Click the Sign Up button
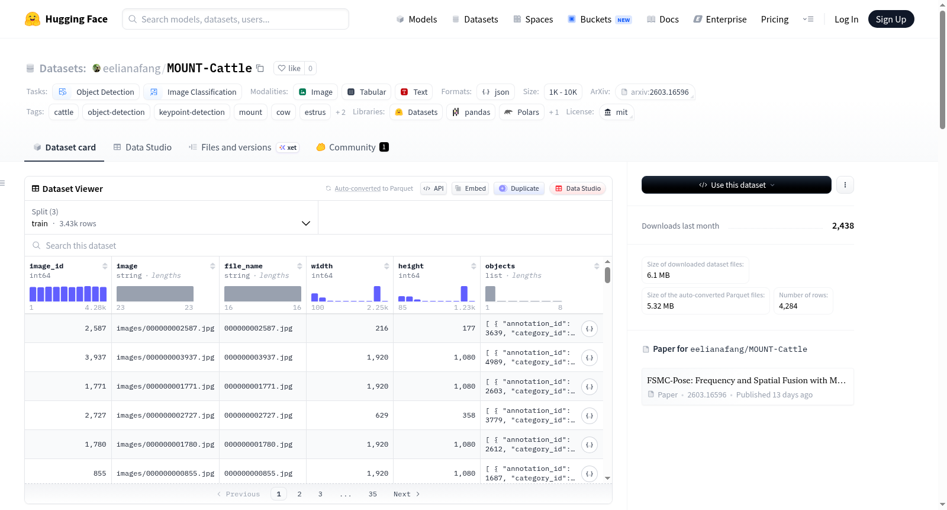This screenshot has height=510, width=947. (891, 19)
